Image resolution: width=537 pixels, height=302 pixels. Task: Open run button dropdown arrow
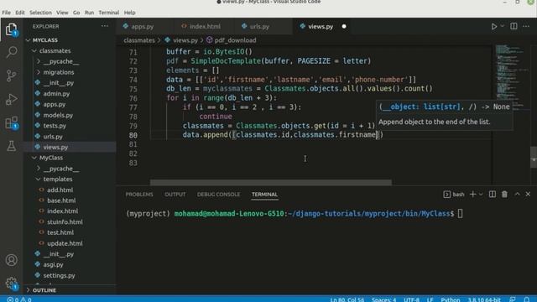click(x=503, y=26)
